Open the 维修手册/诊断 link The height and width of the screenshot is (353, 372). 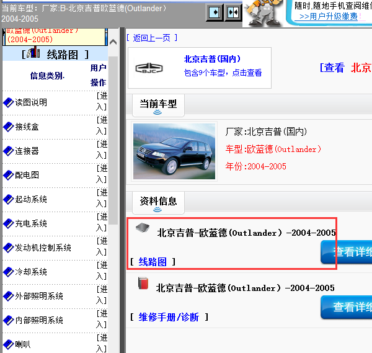pos(169,317)
